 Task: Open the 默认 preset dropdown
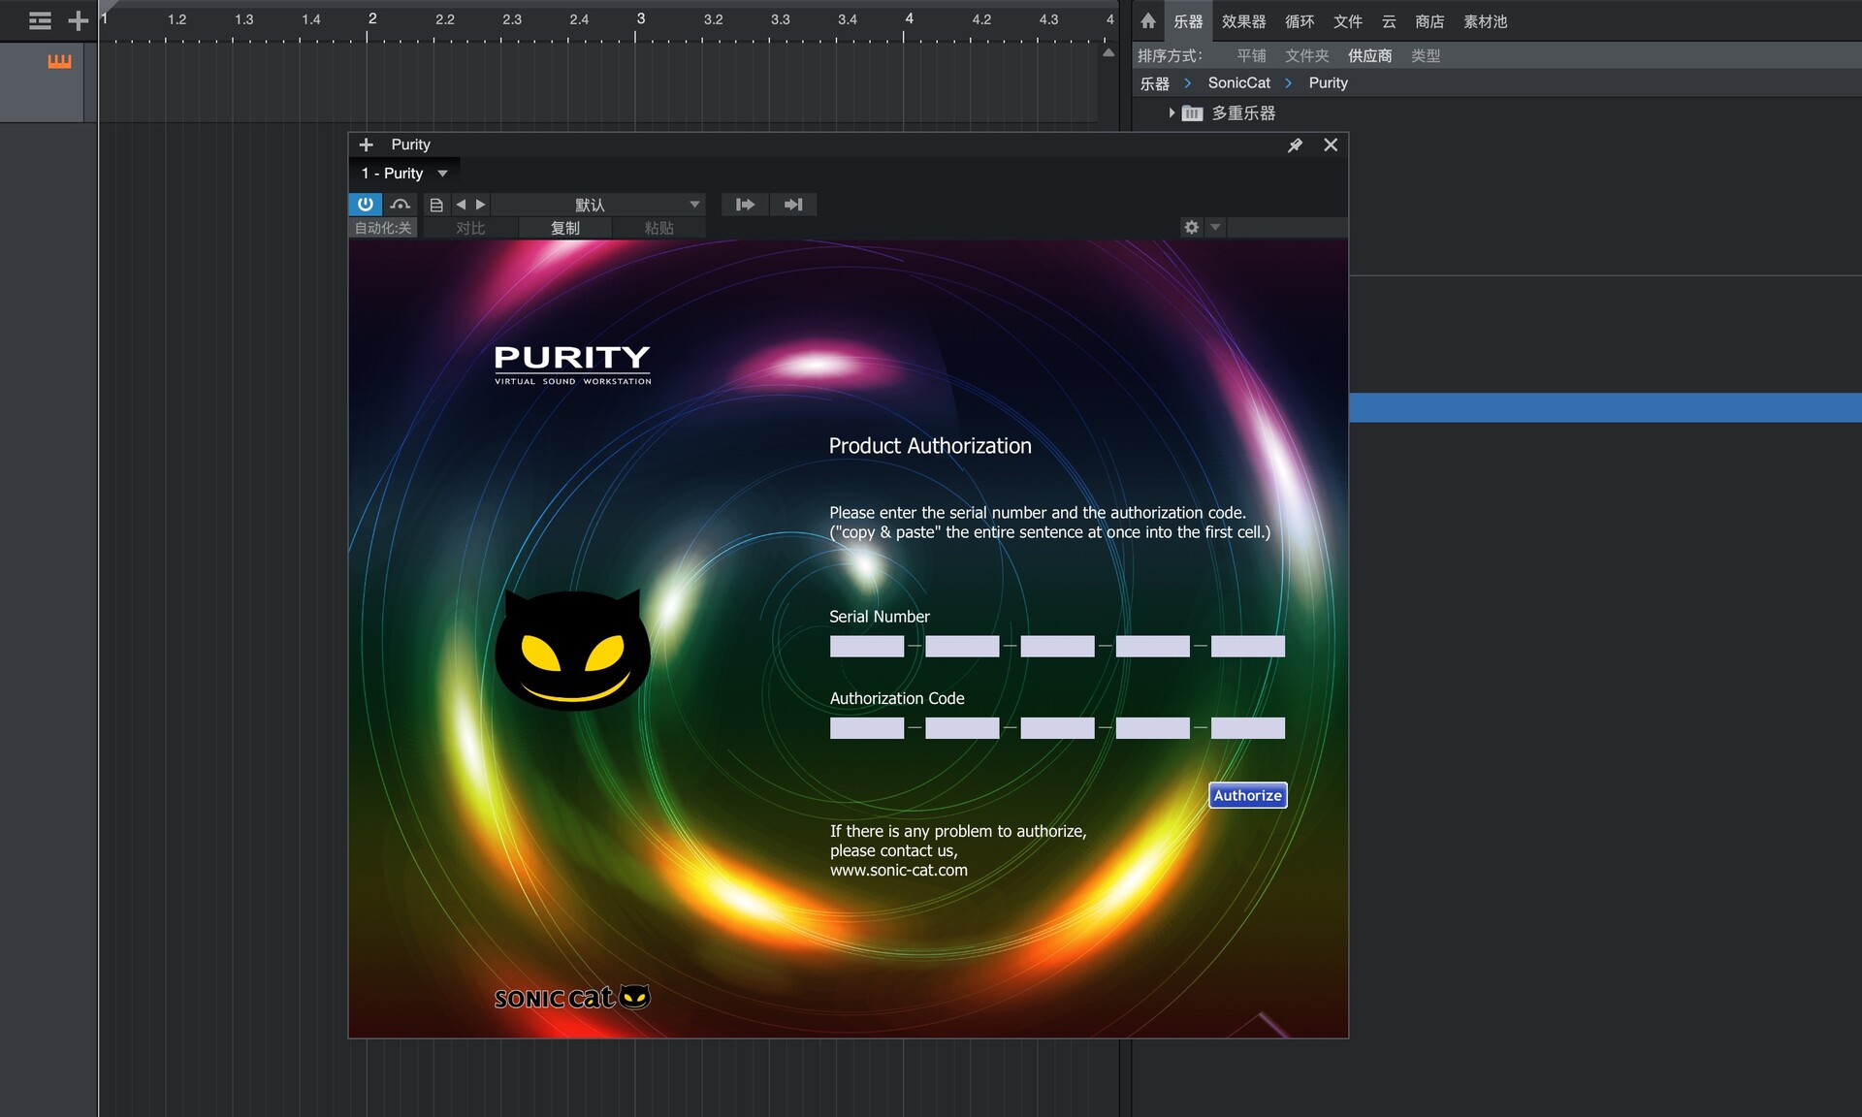[x=598, y=205]
